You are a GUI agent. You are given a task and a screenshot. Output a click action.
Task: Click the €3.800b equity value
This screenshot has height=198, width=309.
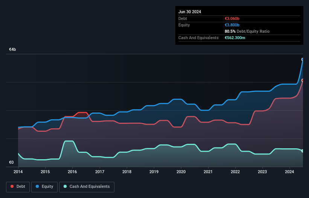point(232,25)
